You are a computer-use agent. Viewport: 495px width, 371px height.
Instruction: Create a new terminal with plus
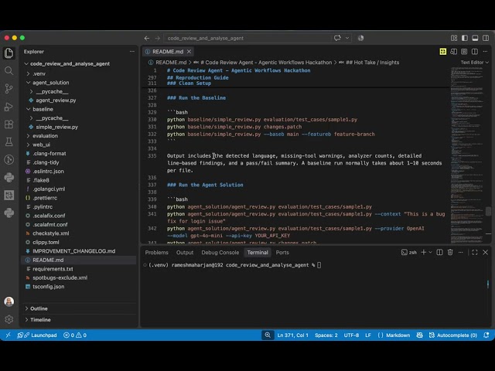(x=424, y=253)
